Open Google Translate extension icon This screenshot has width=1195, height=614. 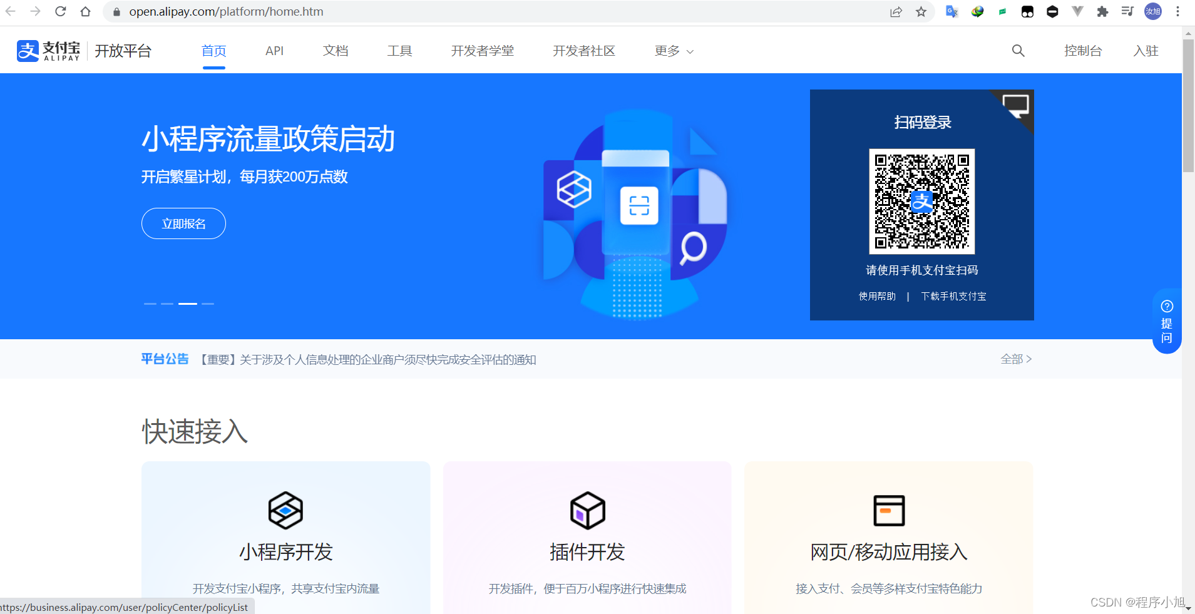coord(952,11)
